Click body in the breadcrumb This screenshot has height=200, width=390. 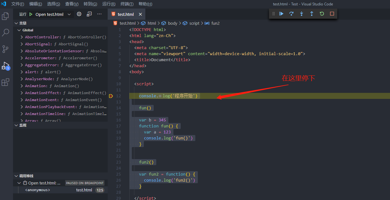point(173,23)
